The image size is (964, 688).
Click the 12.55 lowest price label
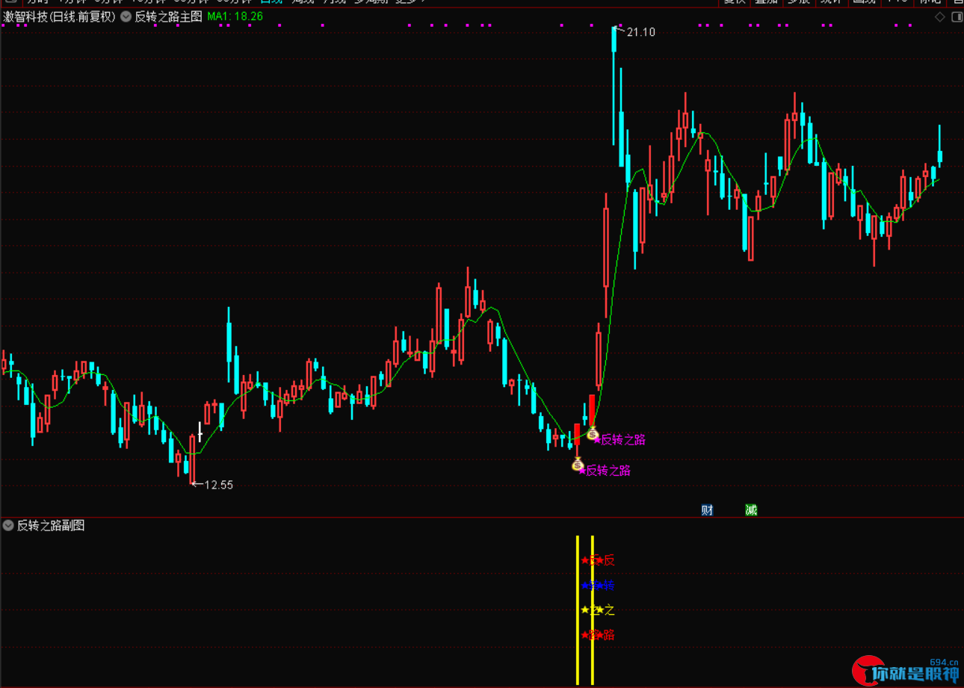pyautogui.click(x=218, y=485)
